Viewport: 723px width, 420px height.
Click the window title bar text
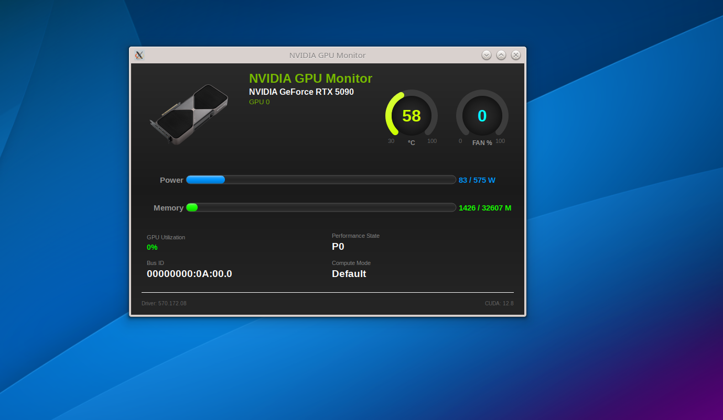328,56
